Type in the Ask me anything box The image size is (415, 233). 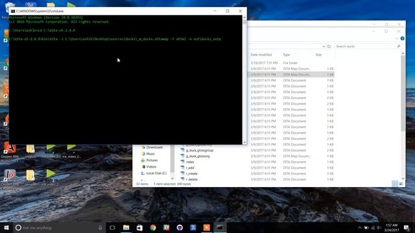point(60,227)
